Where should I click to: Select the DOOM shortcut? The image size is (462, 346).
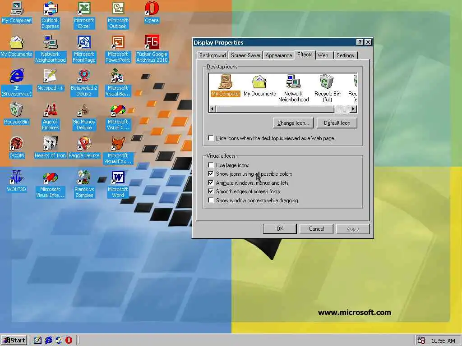[x=17, y=148]
